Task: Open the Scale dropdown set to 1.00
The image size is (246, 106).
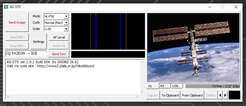Action: pos(56,29)
